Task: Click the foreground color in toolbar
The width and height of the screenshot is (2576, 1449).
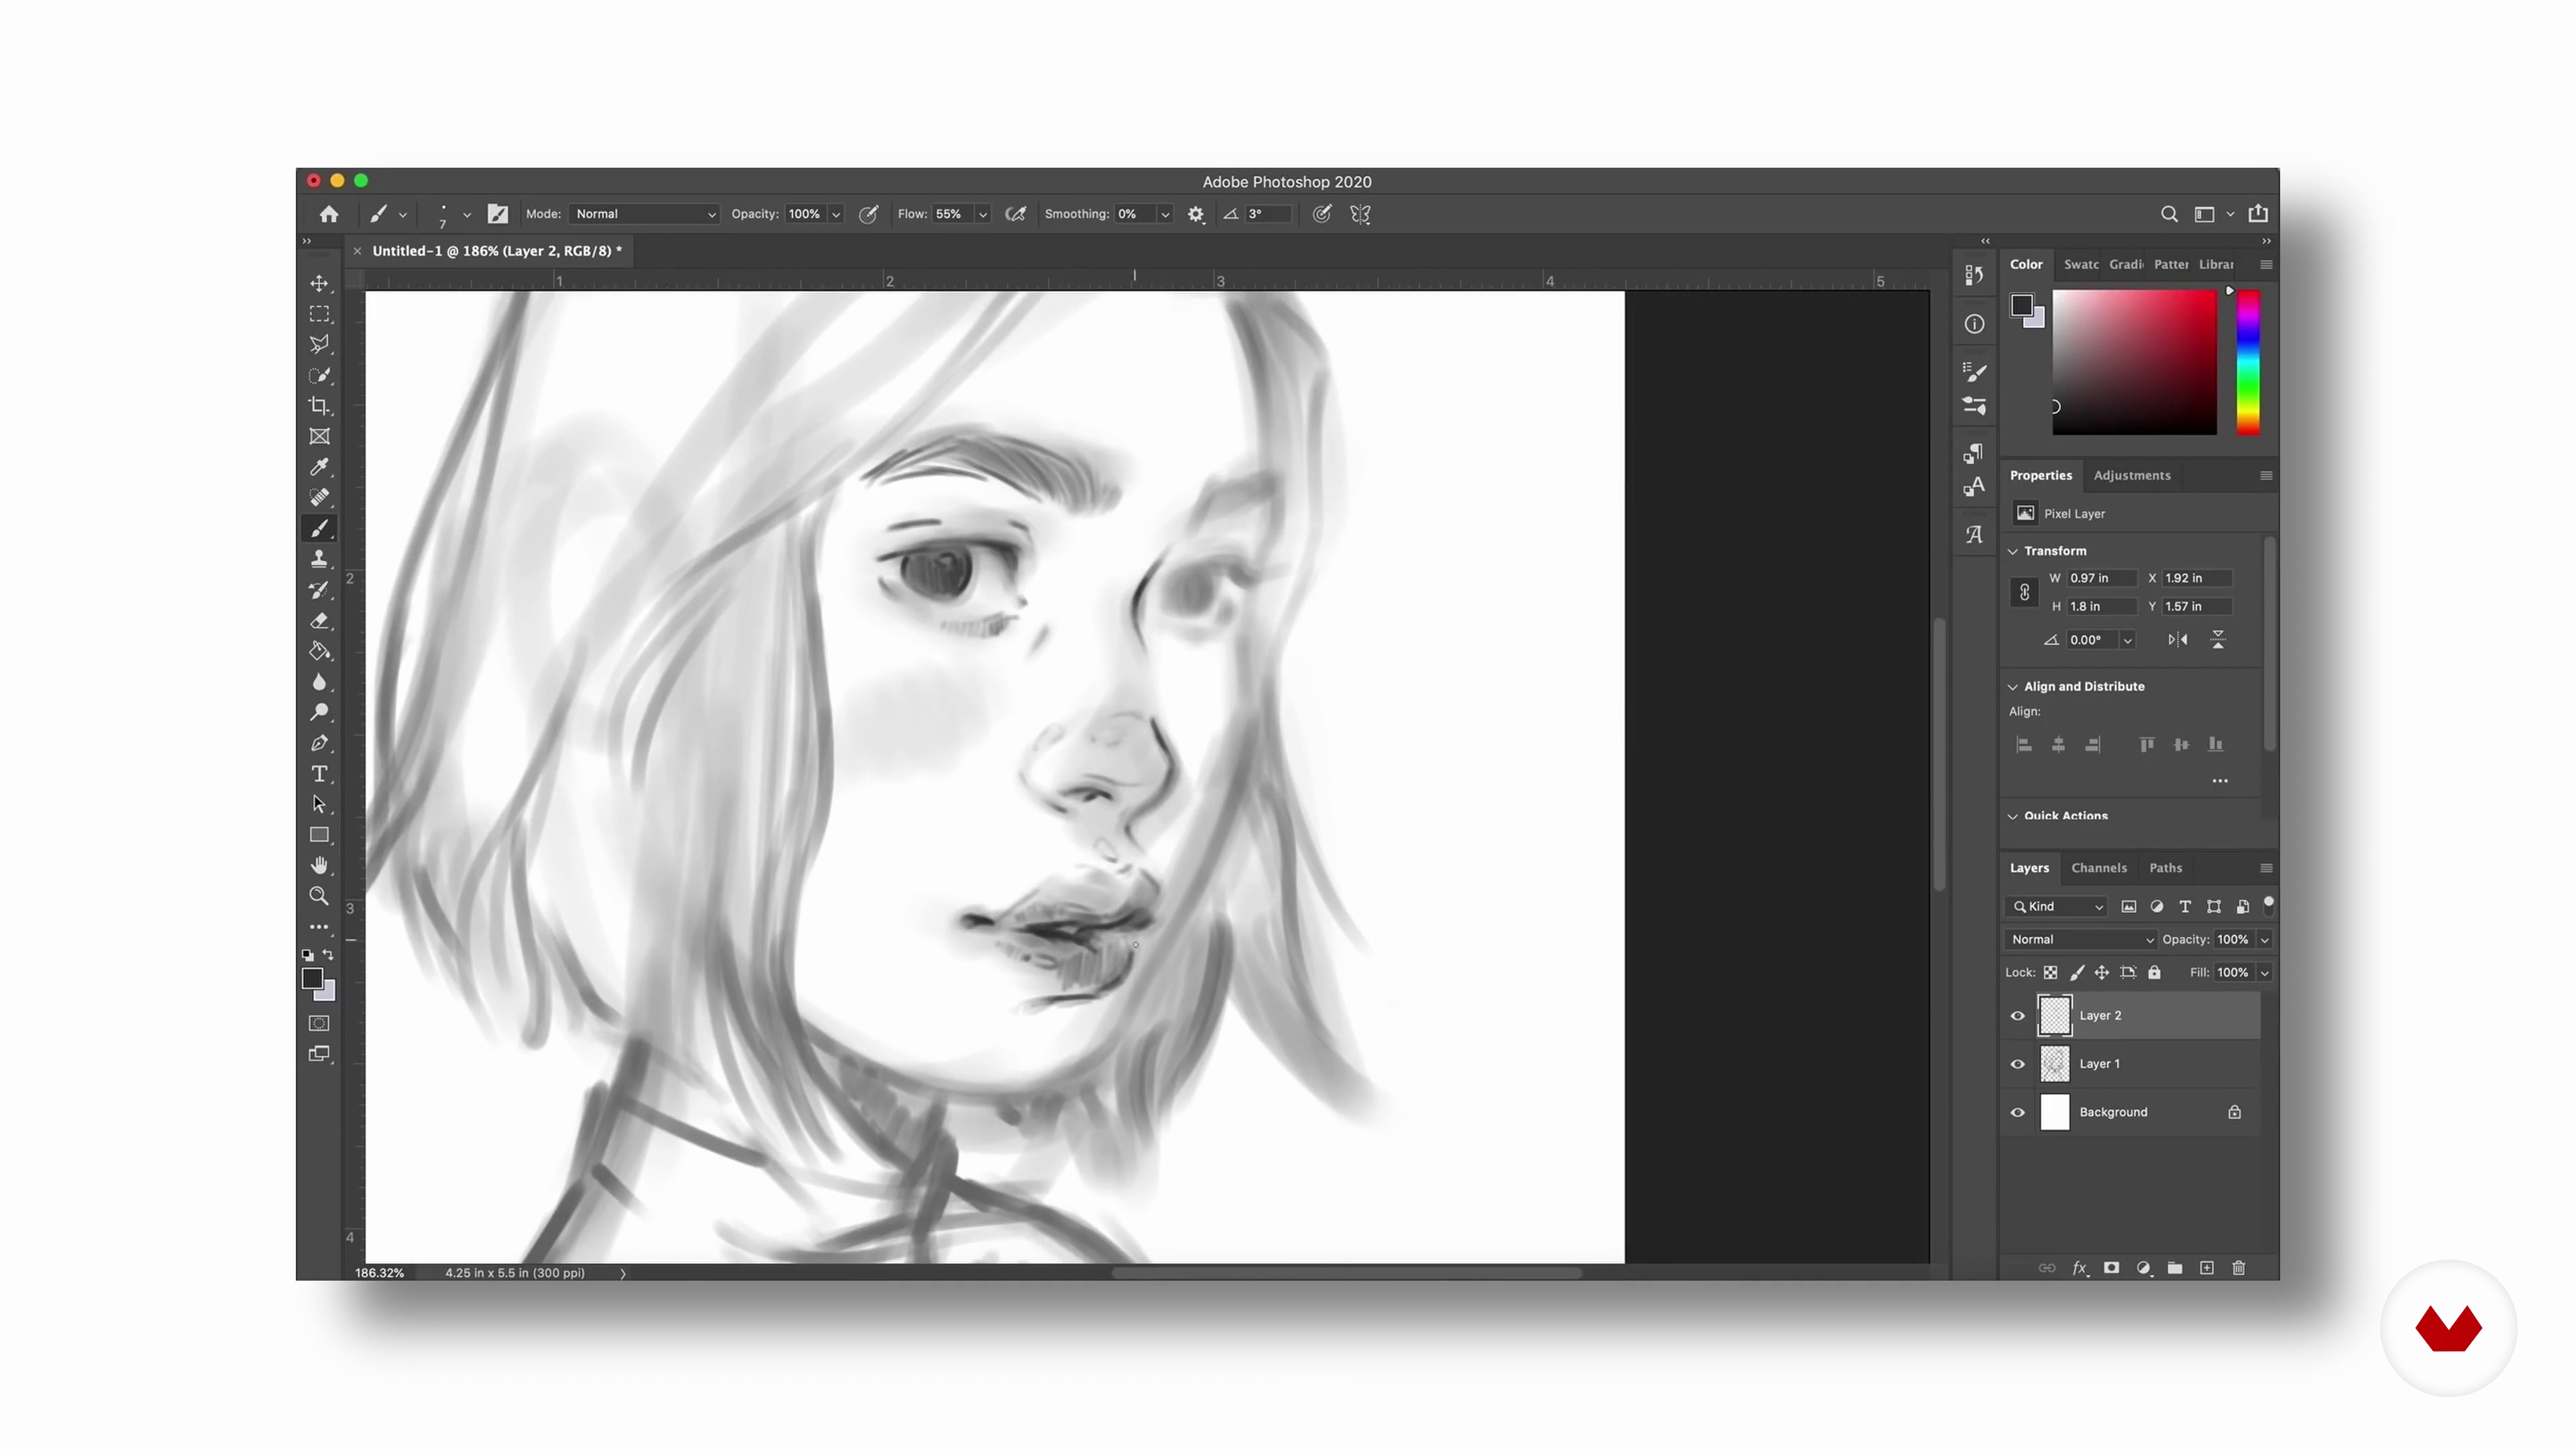Action: click(x=312, y=979)
